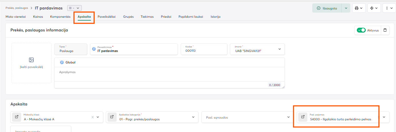The width and height of the screenshot is (396, 132).
Task: Click the IT pardavimas page title
Action: 49,8
